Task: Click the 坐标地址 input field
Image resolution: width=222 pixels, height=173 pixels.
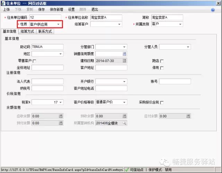Action: pos(48,68)
